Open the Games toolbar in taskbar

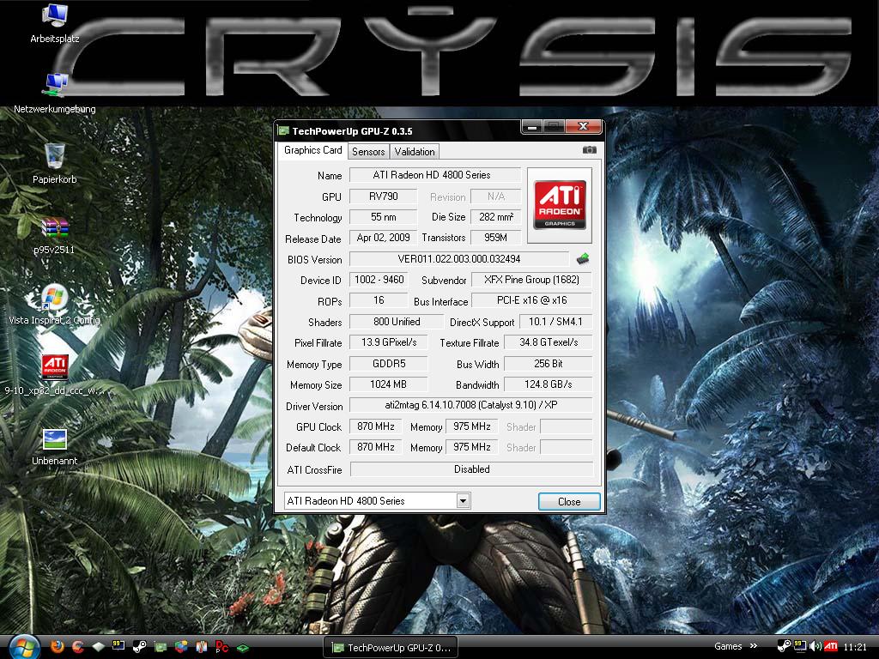tap(728, 646)
